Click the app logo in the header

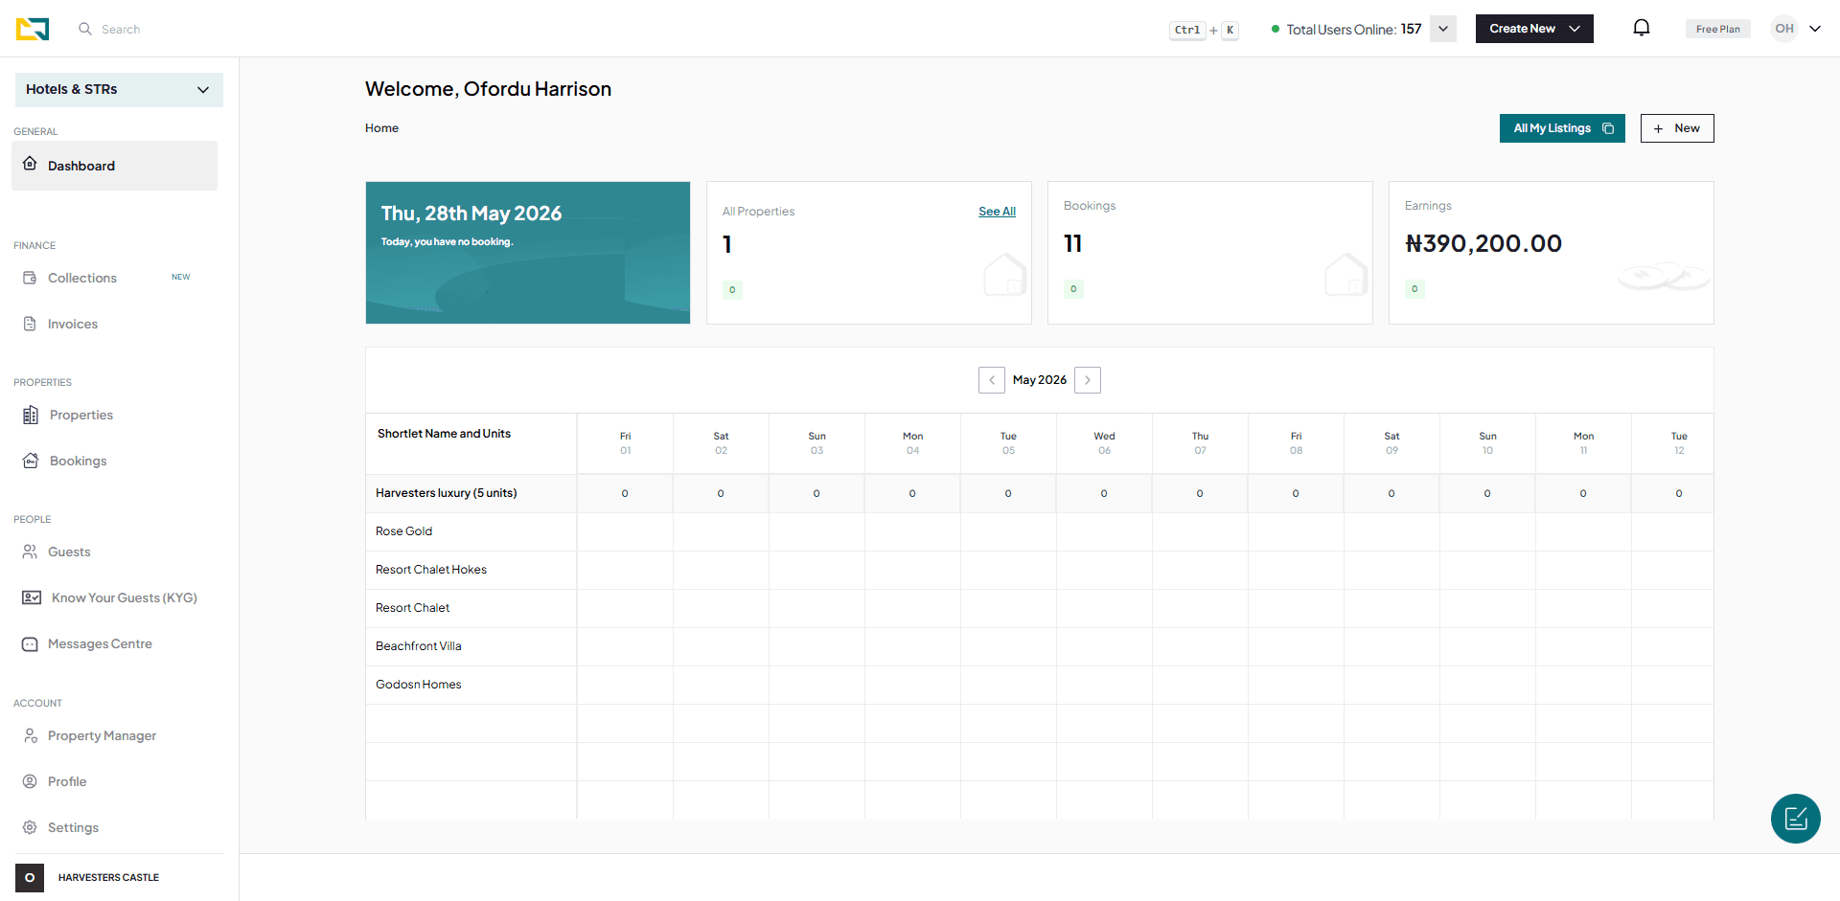[x=32, y=29]
